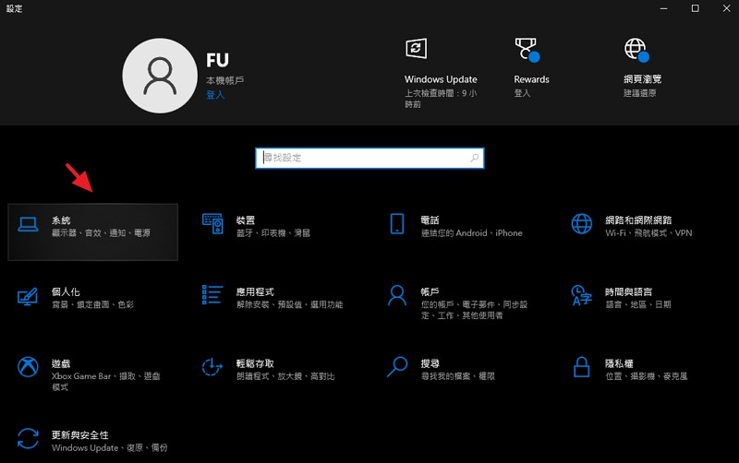Click the 搜尋 category magnifier icon
This screenshot has height=463, width=739.
click(397, 367)
